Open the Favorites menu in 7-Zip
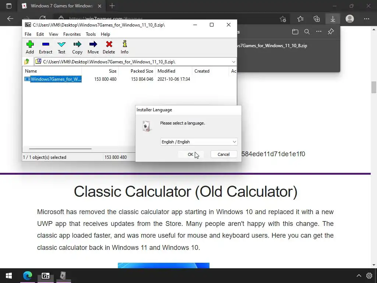Image resolution: width=377 pixels, height=283 pixels. coord(72,34)
